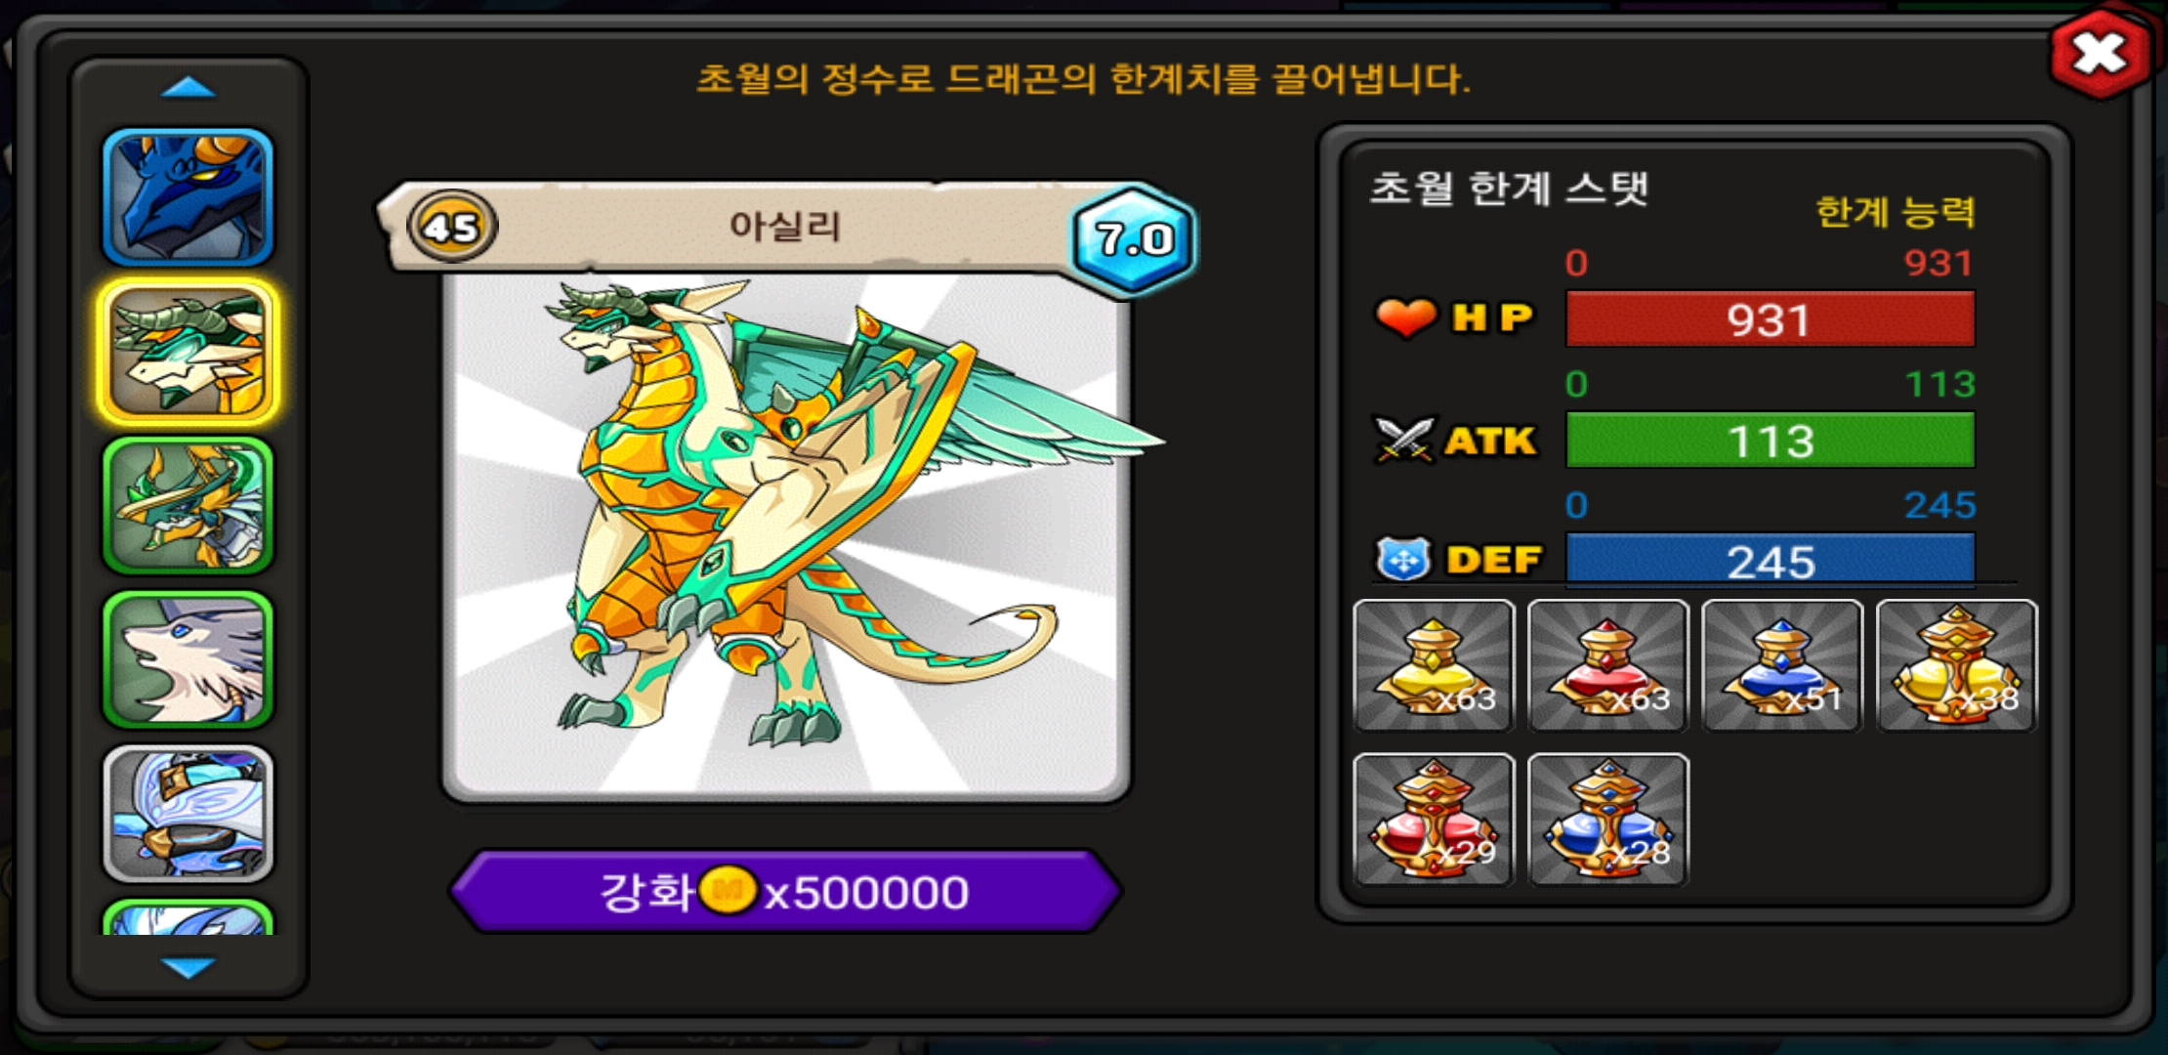Choose the blue dragon portrait
The image size is (2168, 1055).
188,197
